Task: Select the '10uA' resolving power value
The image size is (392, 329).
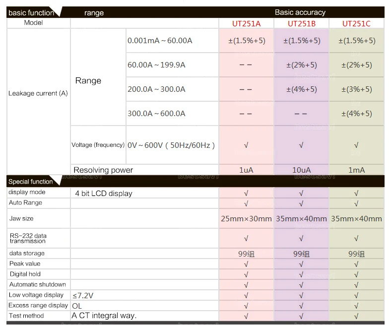Action: 302,170
